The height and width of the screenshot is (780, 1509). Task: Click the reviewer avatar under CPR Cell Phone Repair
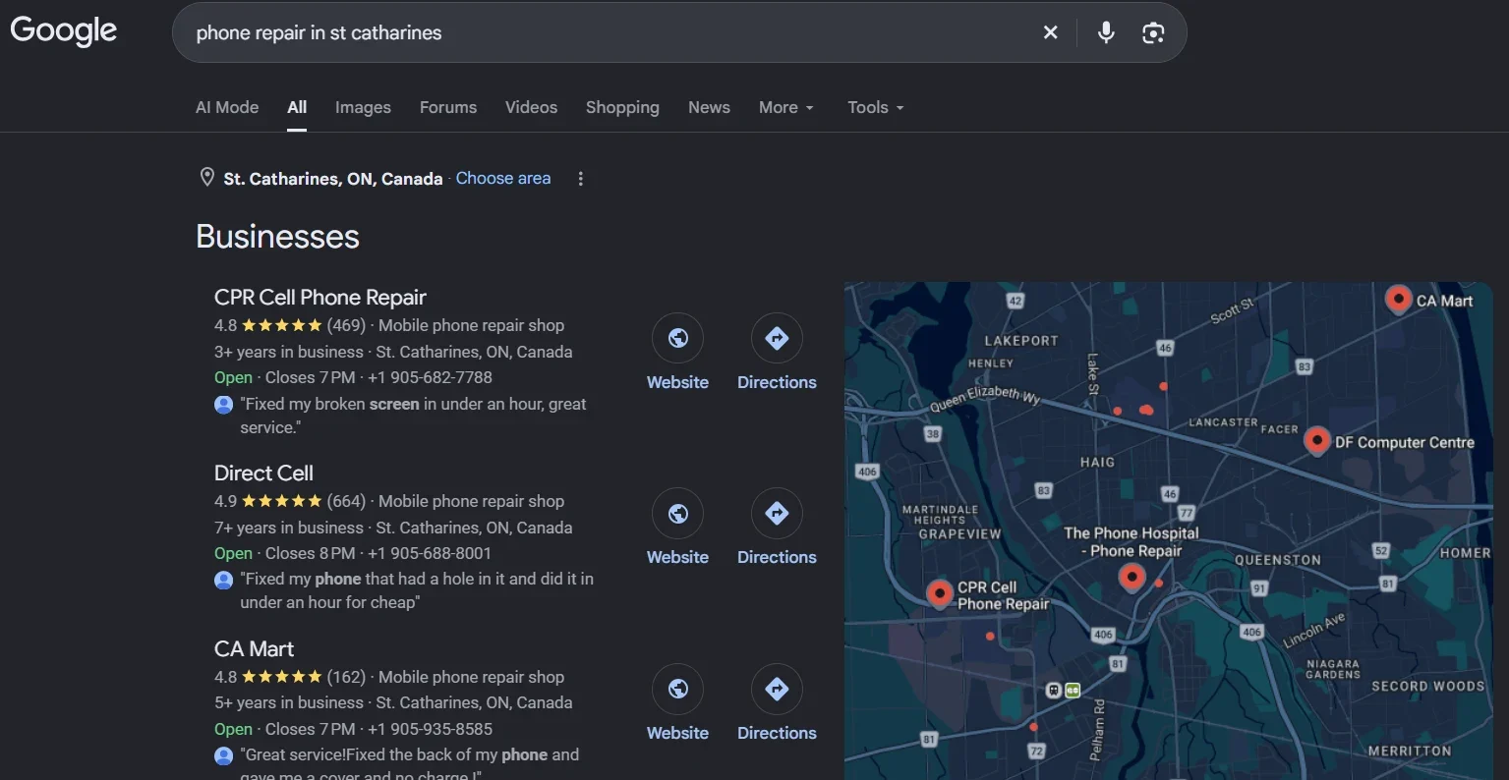point(224,404)
